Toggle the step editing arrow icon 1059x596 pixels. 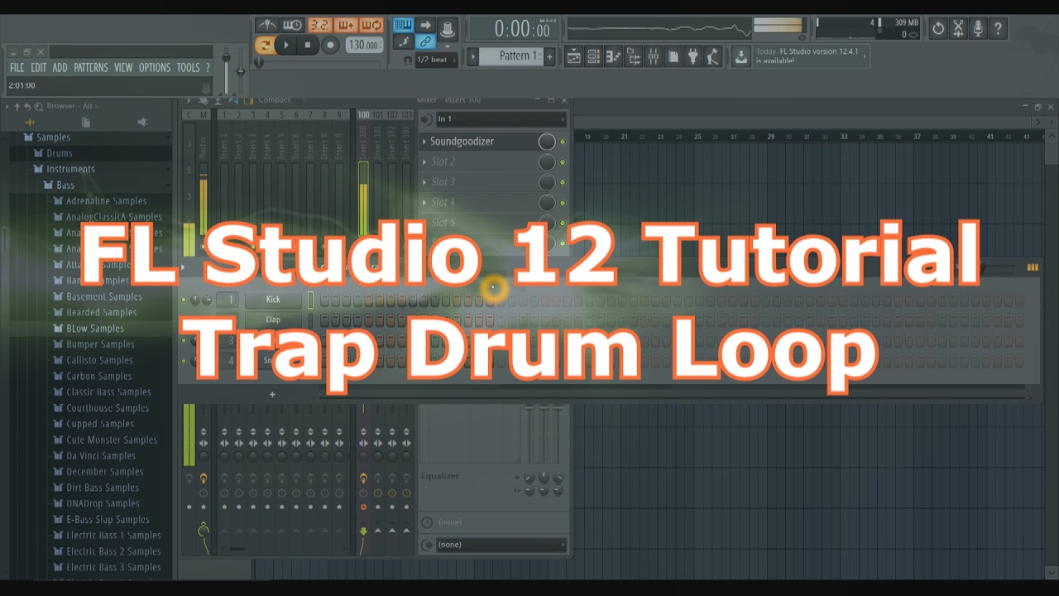click(x=425, y=25)
